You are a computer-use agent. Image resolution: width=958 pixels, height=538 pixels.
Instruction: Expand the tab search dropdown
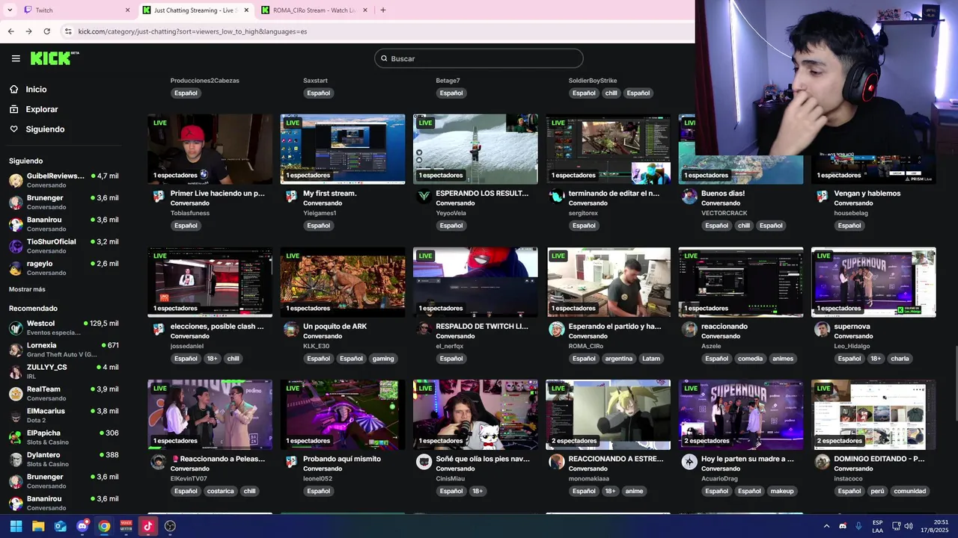point(10,10)
